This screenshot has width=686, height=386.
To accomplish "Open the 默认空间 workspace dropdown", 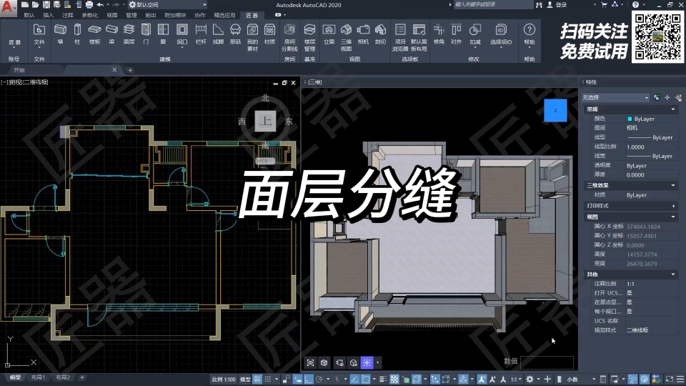I will [167, 5].
